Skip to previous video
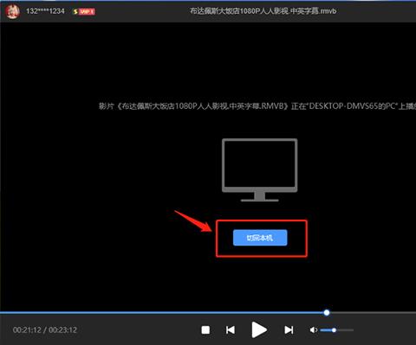The width and height of the screenshot is (416, 345). tap(231, 329)
